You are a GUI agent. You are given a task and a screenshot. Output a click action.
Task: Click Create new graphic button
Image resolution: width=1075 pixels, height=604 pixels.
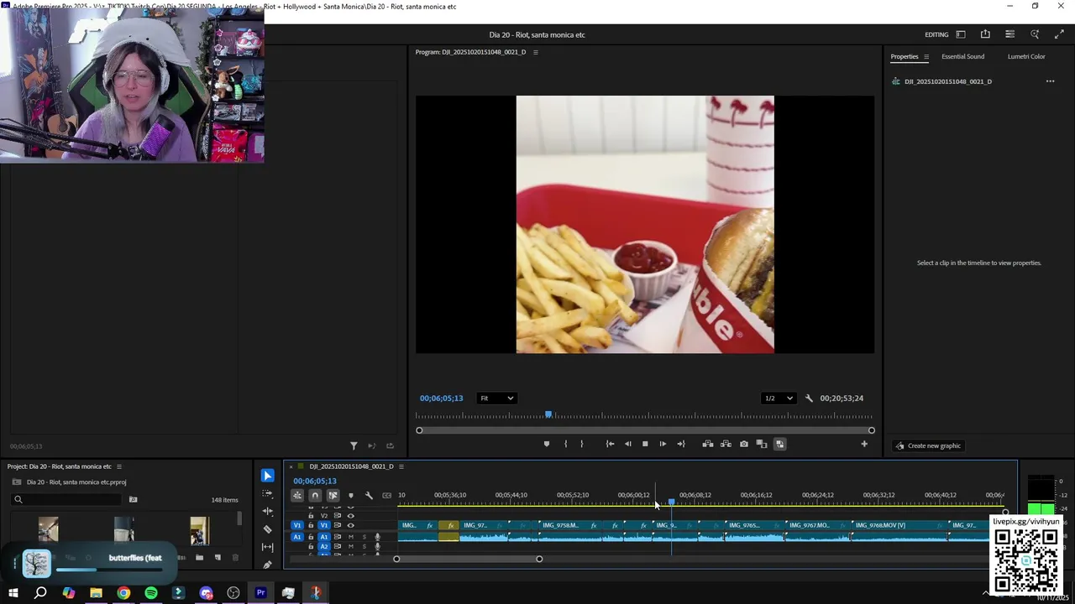(x=928, y=445)
